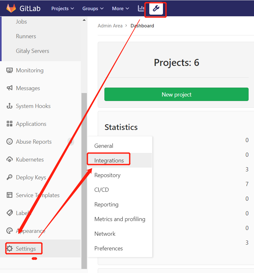Open the More dropdown in navbar
The image size is (254, 273).
(x=120, y=9)
